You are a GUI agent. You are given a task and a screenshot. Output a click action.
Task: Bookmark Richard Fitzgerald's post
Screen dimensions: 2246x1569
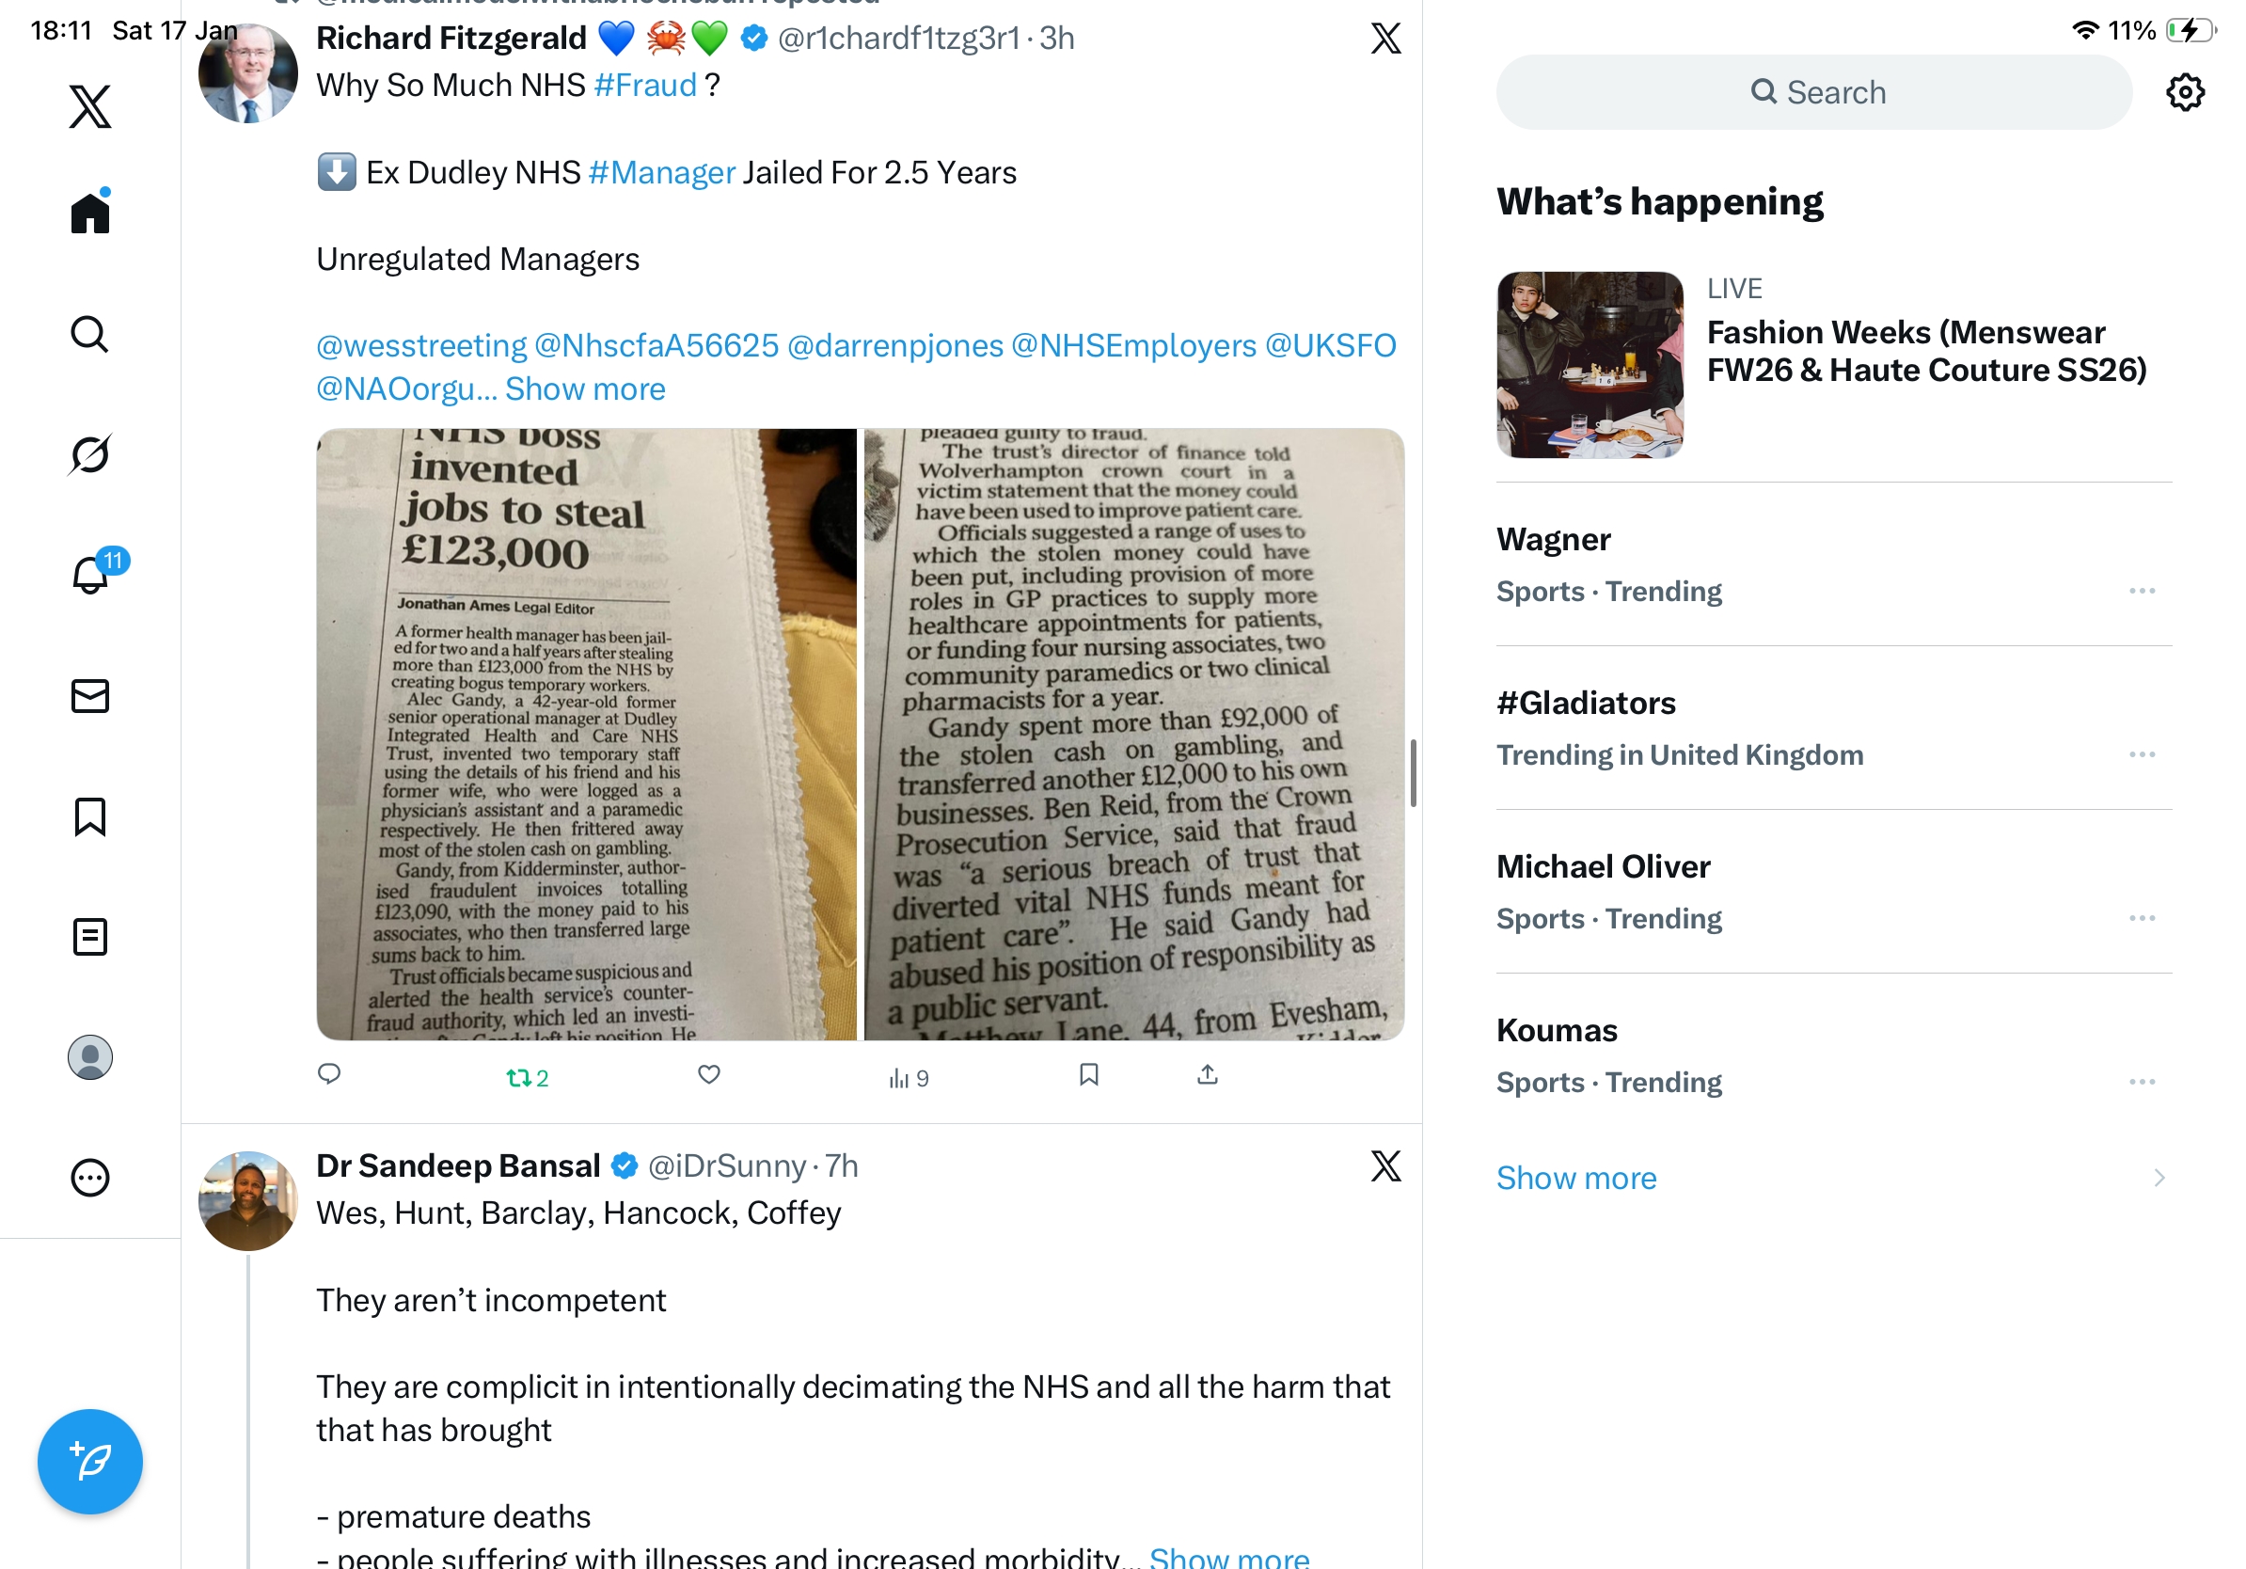(1089, 1075)
